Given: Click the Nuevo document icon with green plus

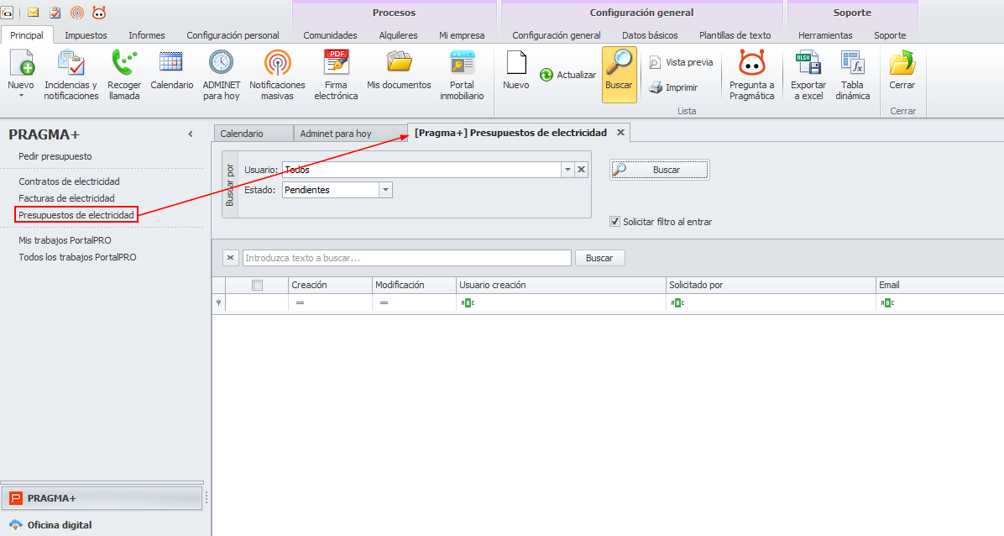Looking at the screenshot, I should coord(21,63).
